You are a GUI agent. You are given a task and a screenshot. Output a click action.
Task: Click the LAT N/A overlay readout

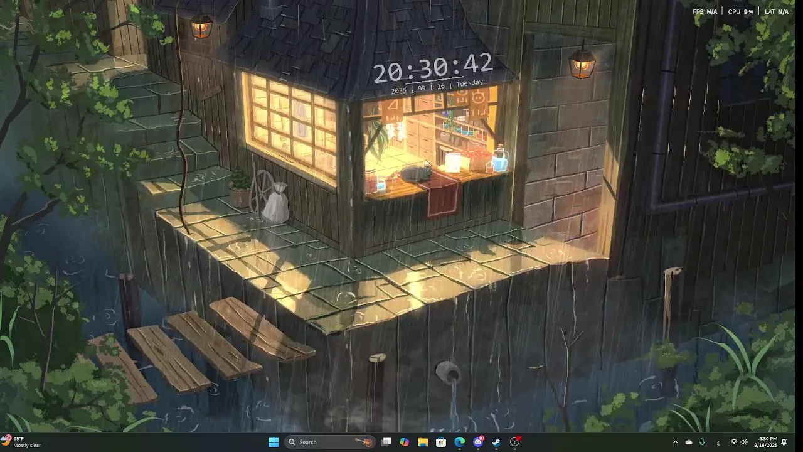(777, 11)
